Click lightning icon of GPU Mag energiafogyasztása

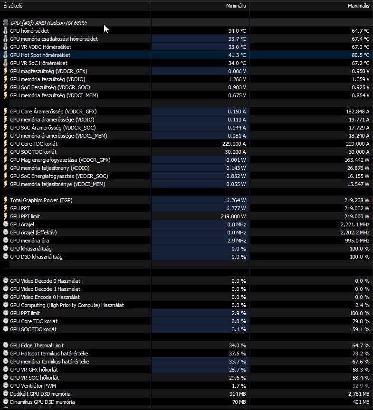(6, 160)
